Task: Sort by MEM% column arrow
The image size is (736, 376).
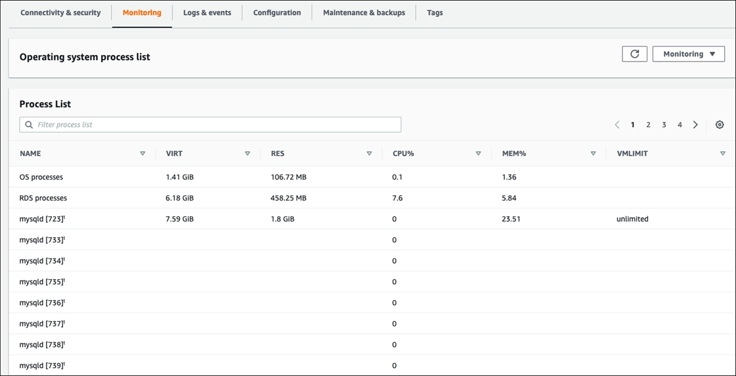Action: 593,154
